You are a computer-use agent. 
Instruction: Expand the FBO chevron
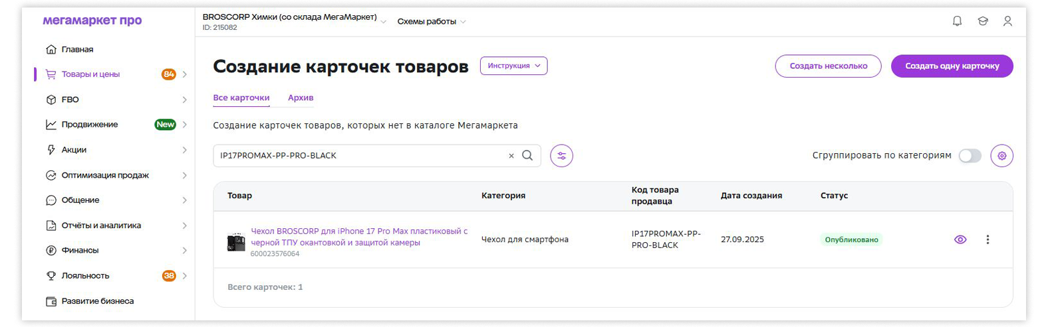[184, 99]
